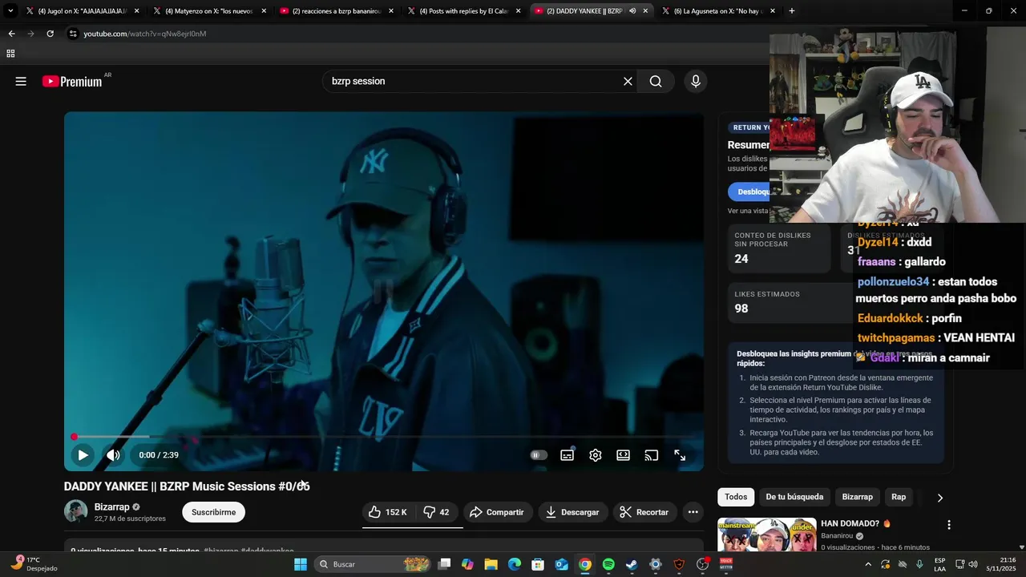Open Steam from the taskbar
1026x577 pixels.
(x=632, y=564)
